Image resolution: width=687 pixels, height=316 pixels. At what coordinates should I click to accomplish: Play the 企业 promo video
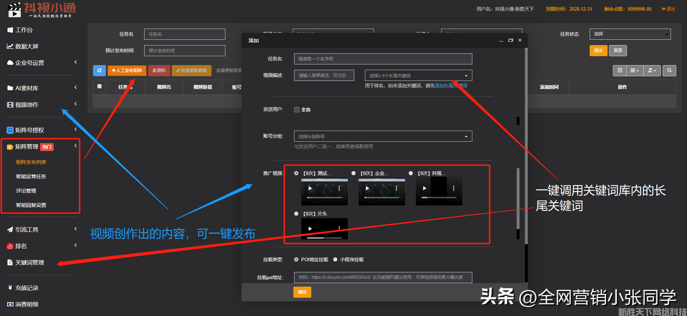pyautogui.click(x=367, y=188)
